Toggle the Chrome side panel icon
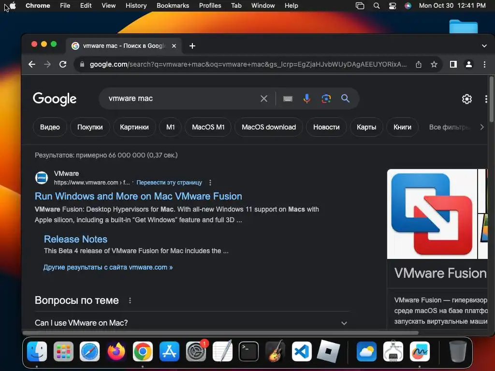 point(453,64)
